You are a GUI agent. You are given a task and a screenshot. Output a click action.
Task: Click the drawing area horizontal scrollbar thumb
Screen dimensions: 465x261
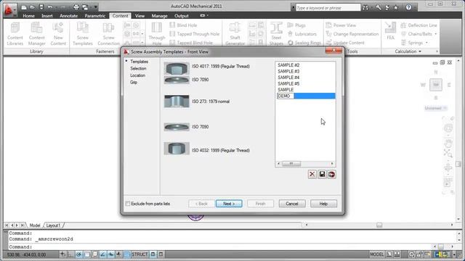click(x=379, y=225)
